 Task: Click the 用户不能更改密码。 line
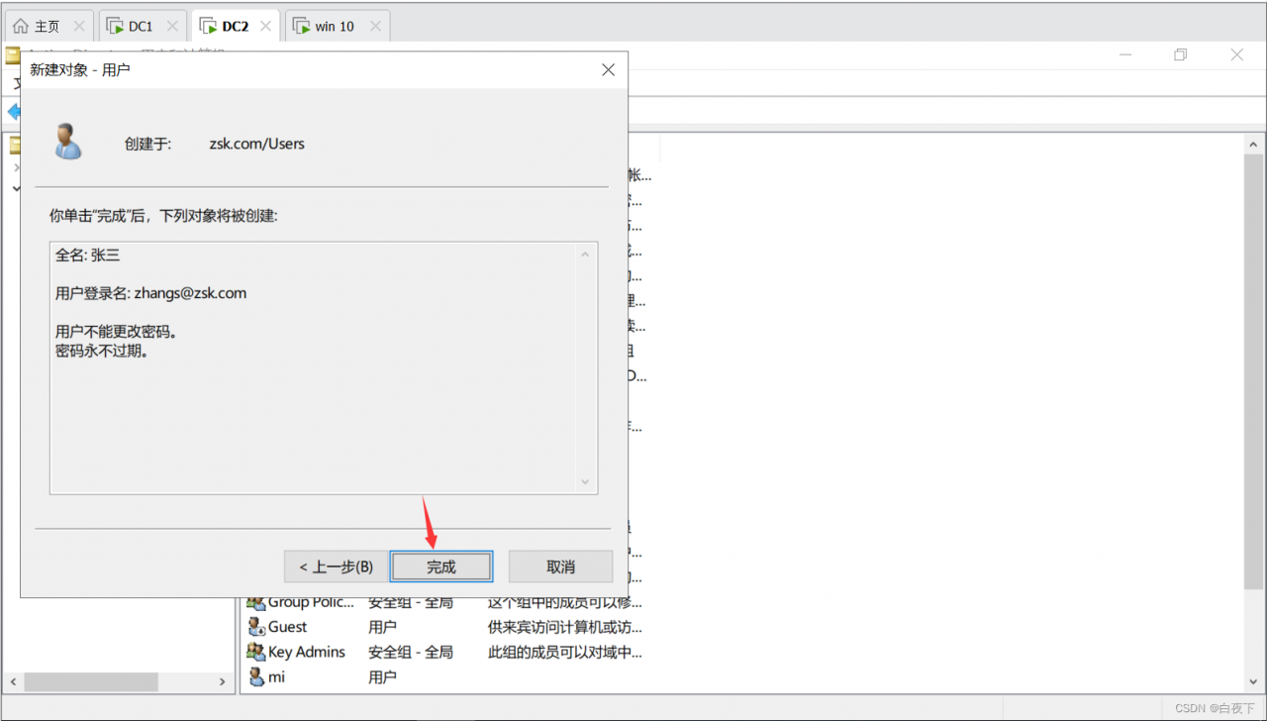pos(120,331)
